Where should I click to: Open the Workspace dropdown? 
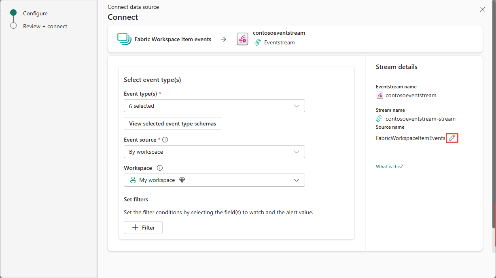click(x=214, y=180)
